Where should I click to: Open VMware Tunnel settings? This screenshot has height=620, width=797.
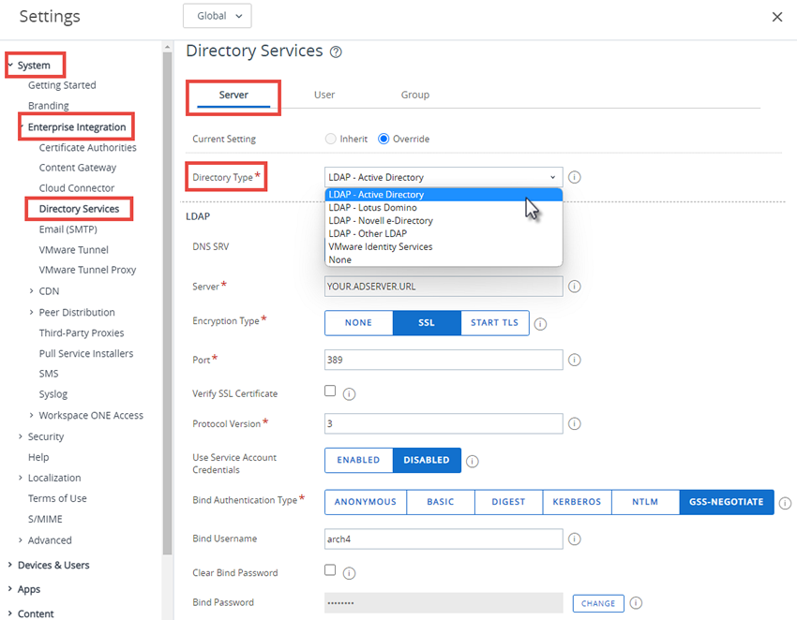click(x=74, y=250)
